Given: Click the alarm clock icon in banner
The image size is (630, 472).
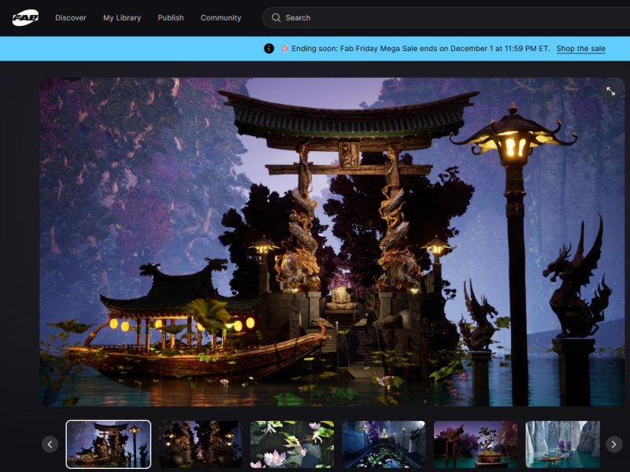Looking at the screenshot, I should [x=284, y=49].
